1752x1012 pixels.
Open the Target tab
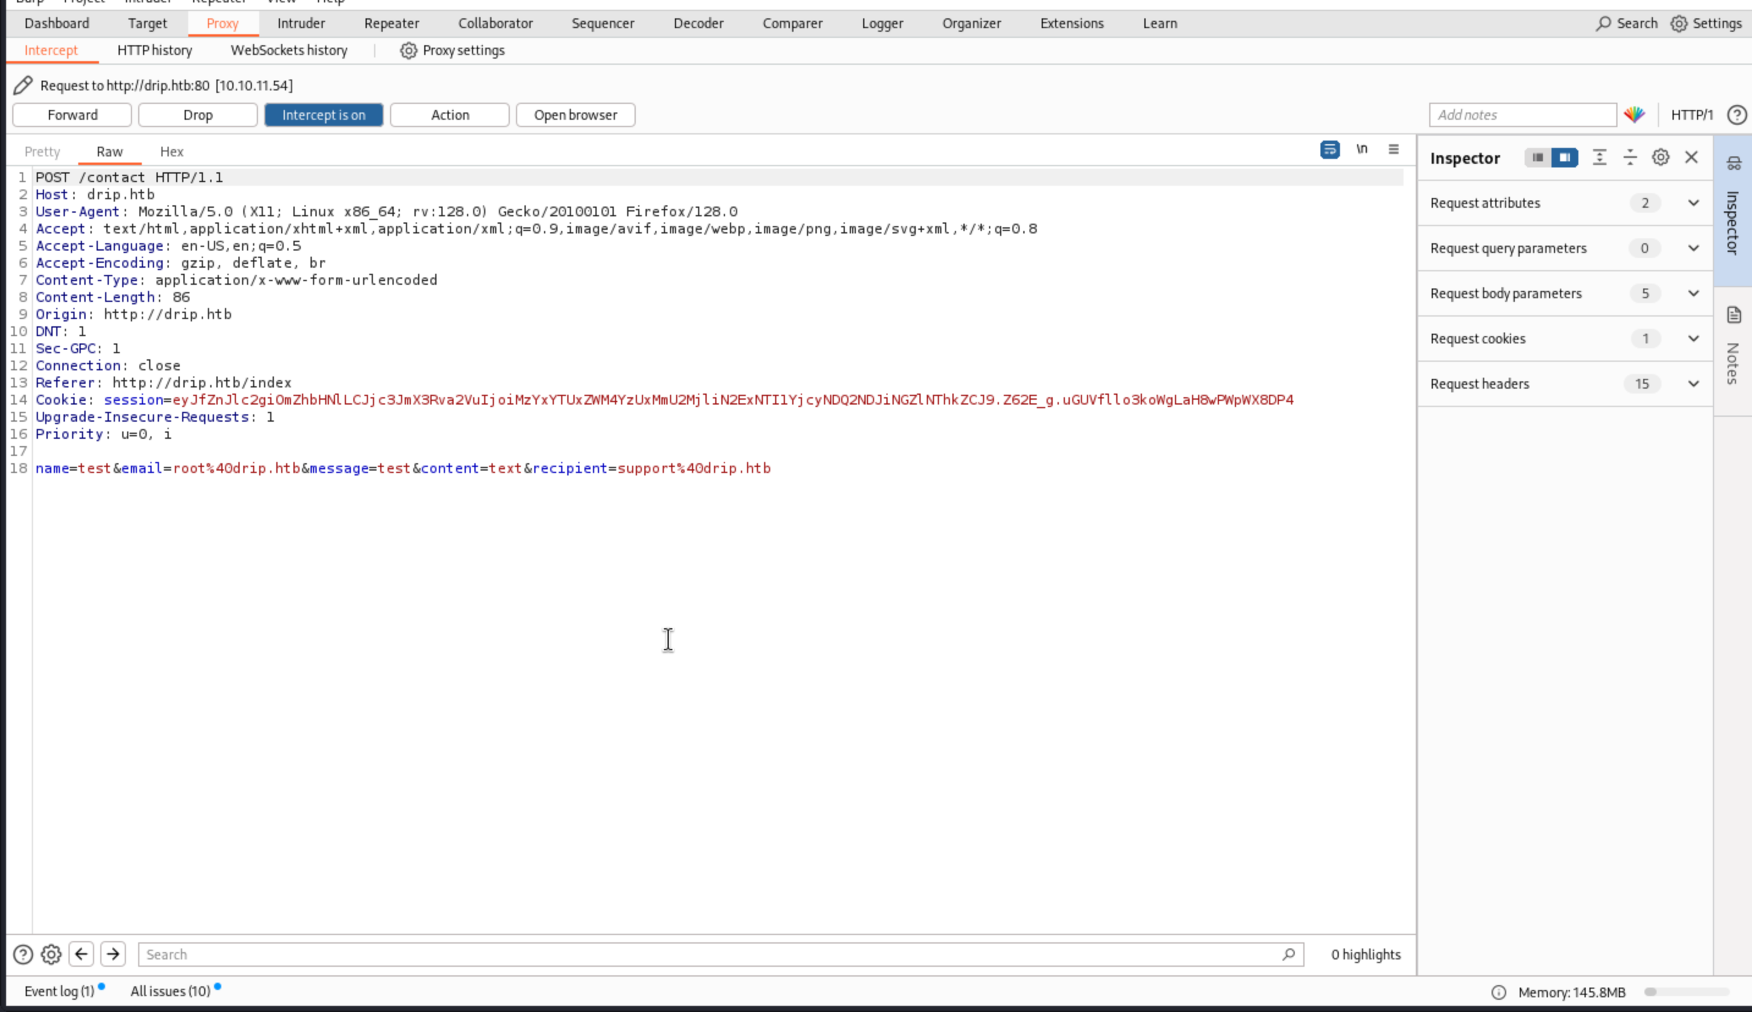(x=147, y=24)
